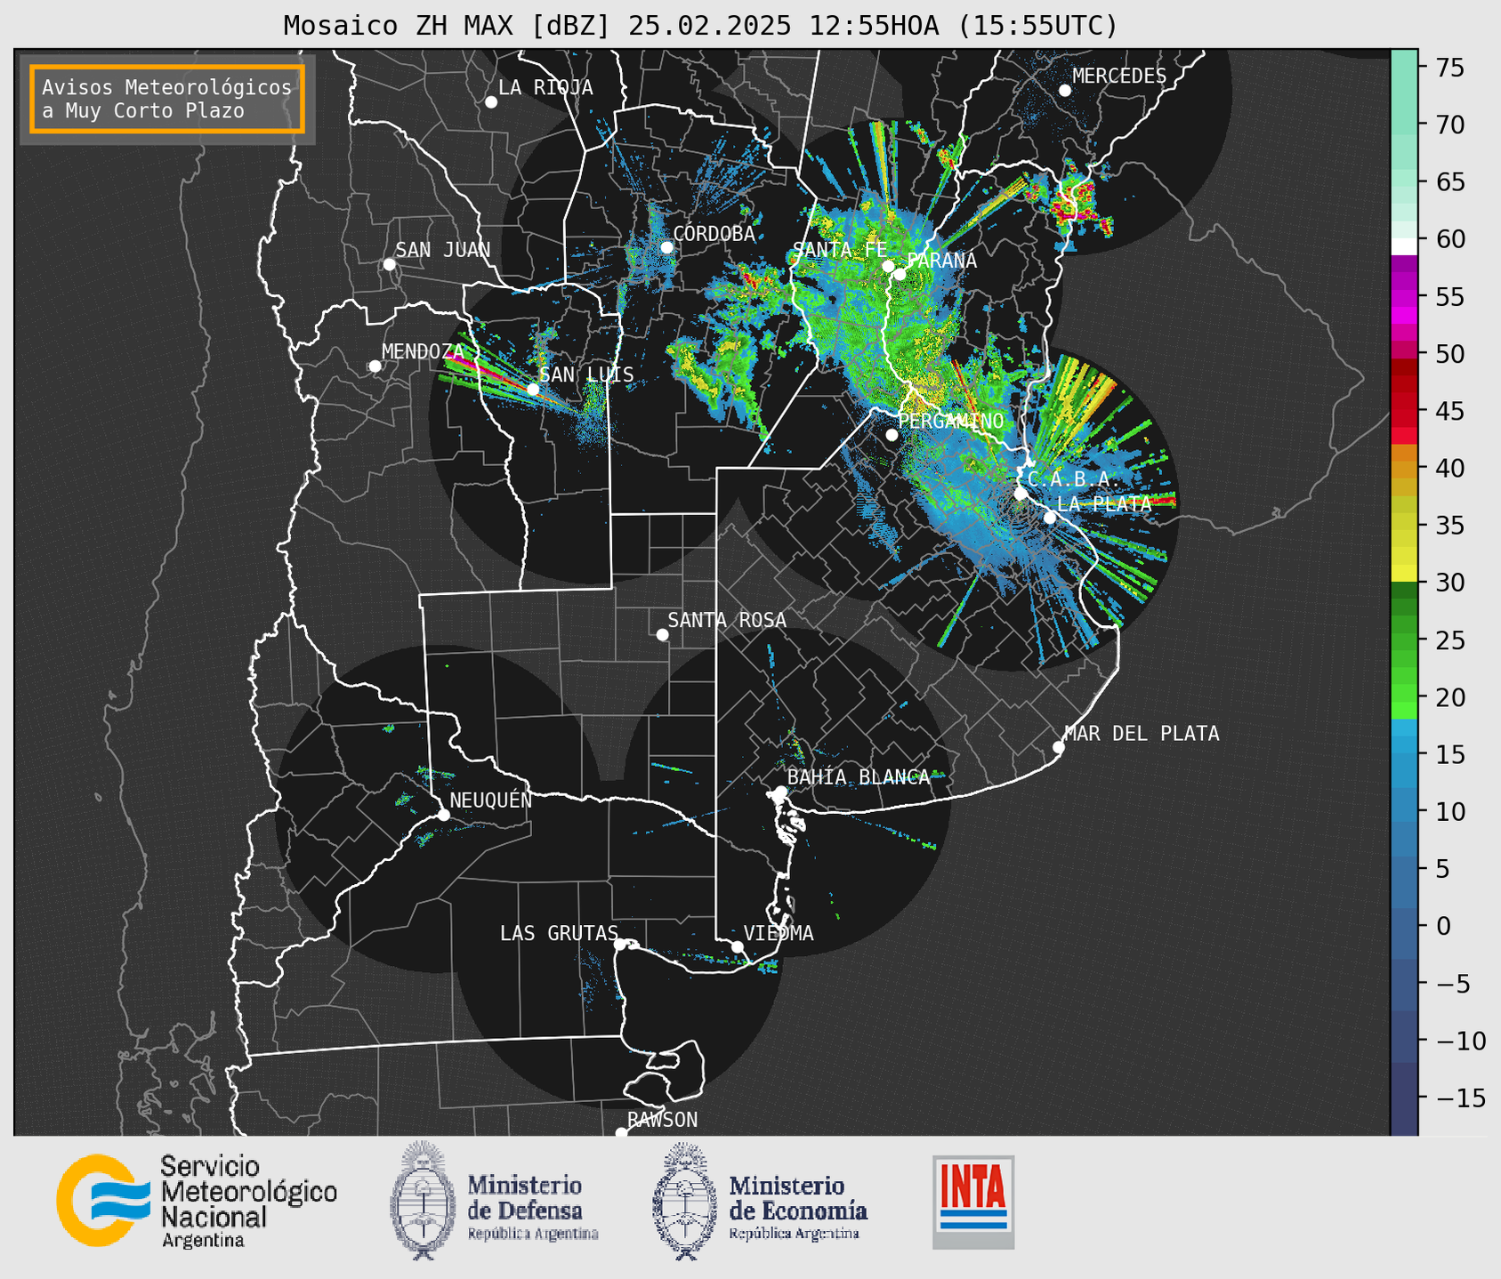This screenshot has height=1279, width=1501.
Task: Click the Servicio Meteorológico Nacional text
Action: click(249, 1192)
